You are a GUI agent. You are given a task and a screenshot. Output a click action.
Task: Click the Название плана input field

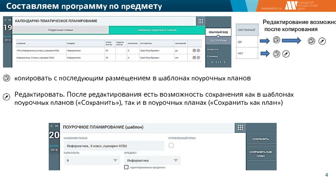pos(114,145)
